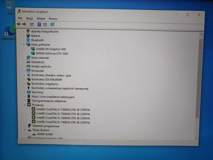Open the Pomoc menu

(53, 19)
